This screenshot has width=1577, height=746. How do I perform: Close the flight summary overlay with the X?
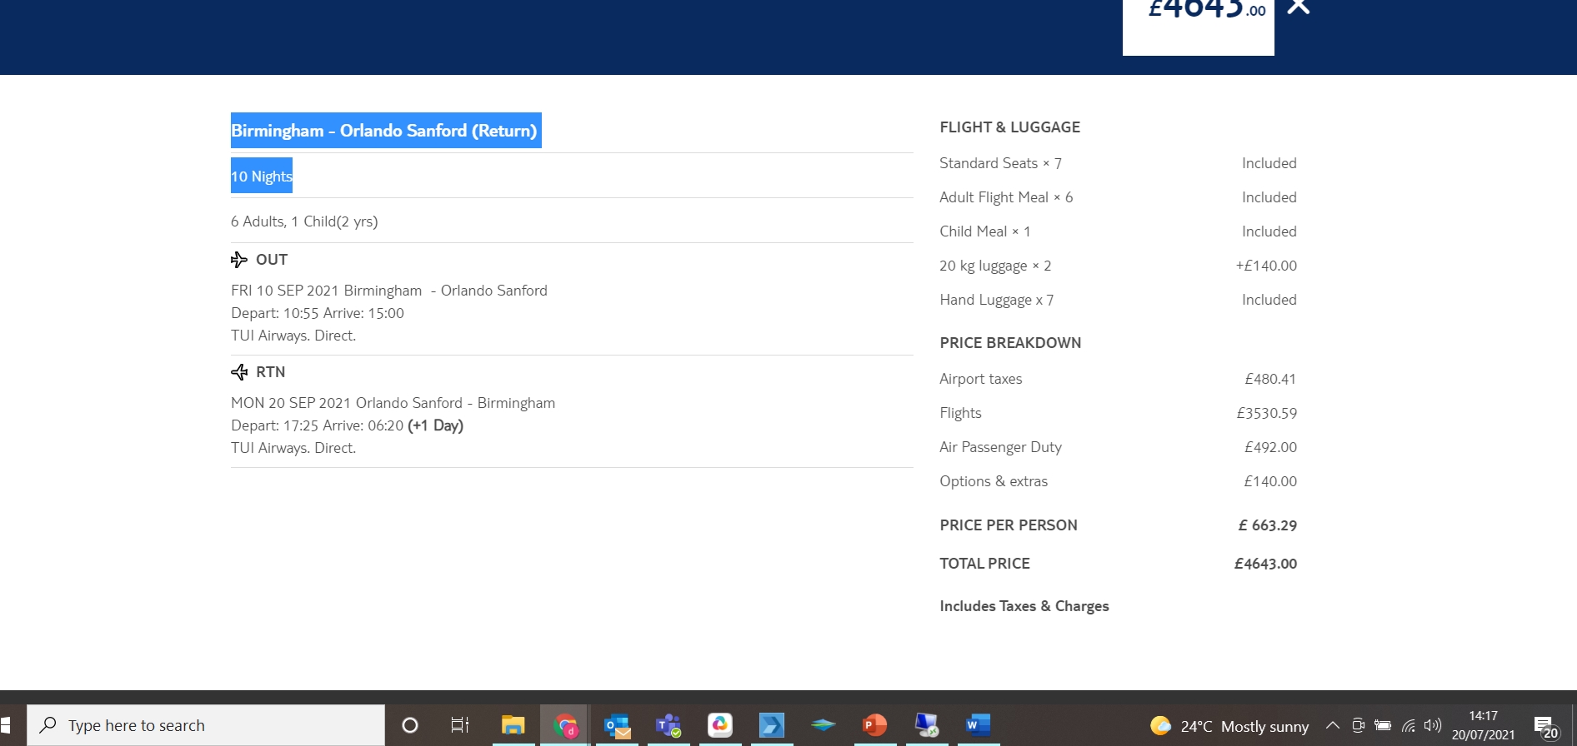pos(1299,7)
